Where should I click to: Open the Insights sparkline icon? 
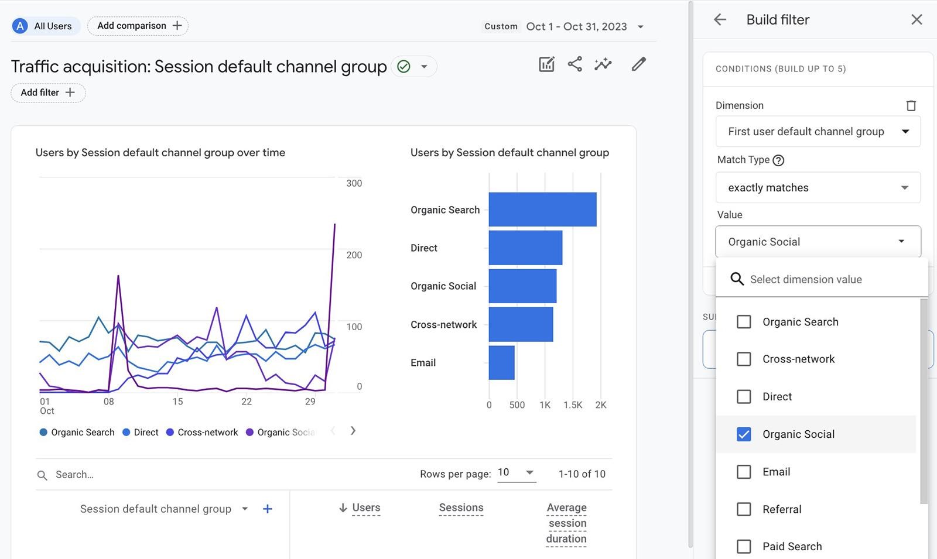coord(603,64)
